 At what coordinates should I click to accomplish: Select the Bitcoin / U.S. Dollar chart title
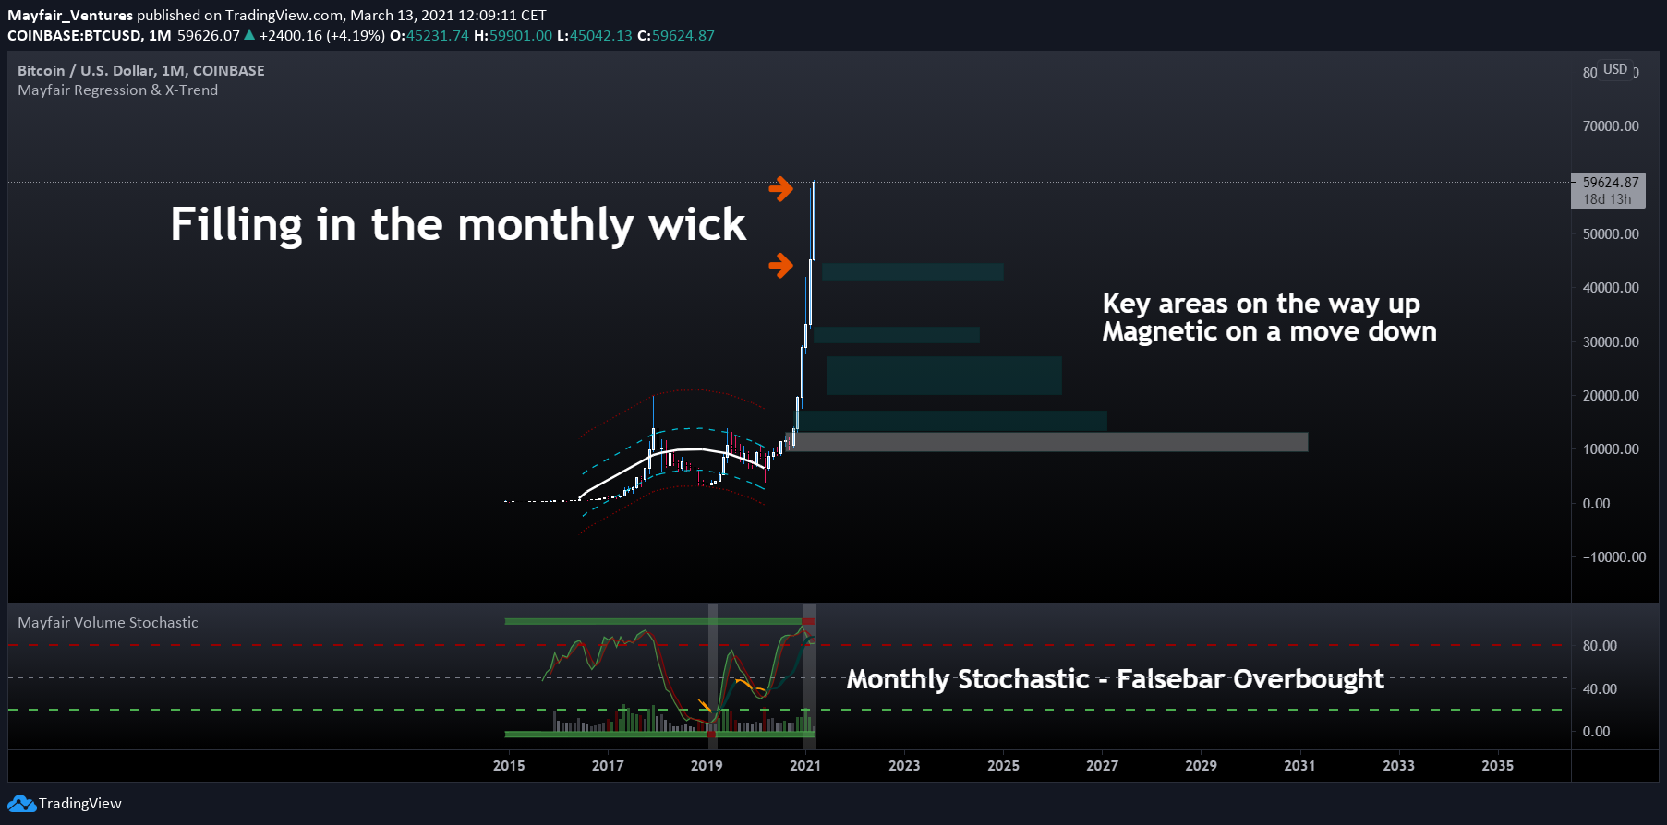pos(141,71)
